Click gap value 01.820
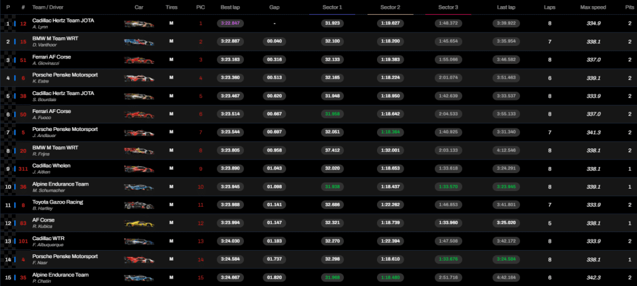Image resolution: width=637 pixels, height=286 pixels. [274, 277]
